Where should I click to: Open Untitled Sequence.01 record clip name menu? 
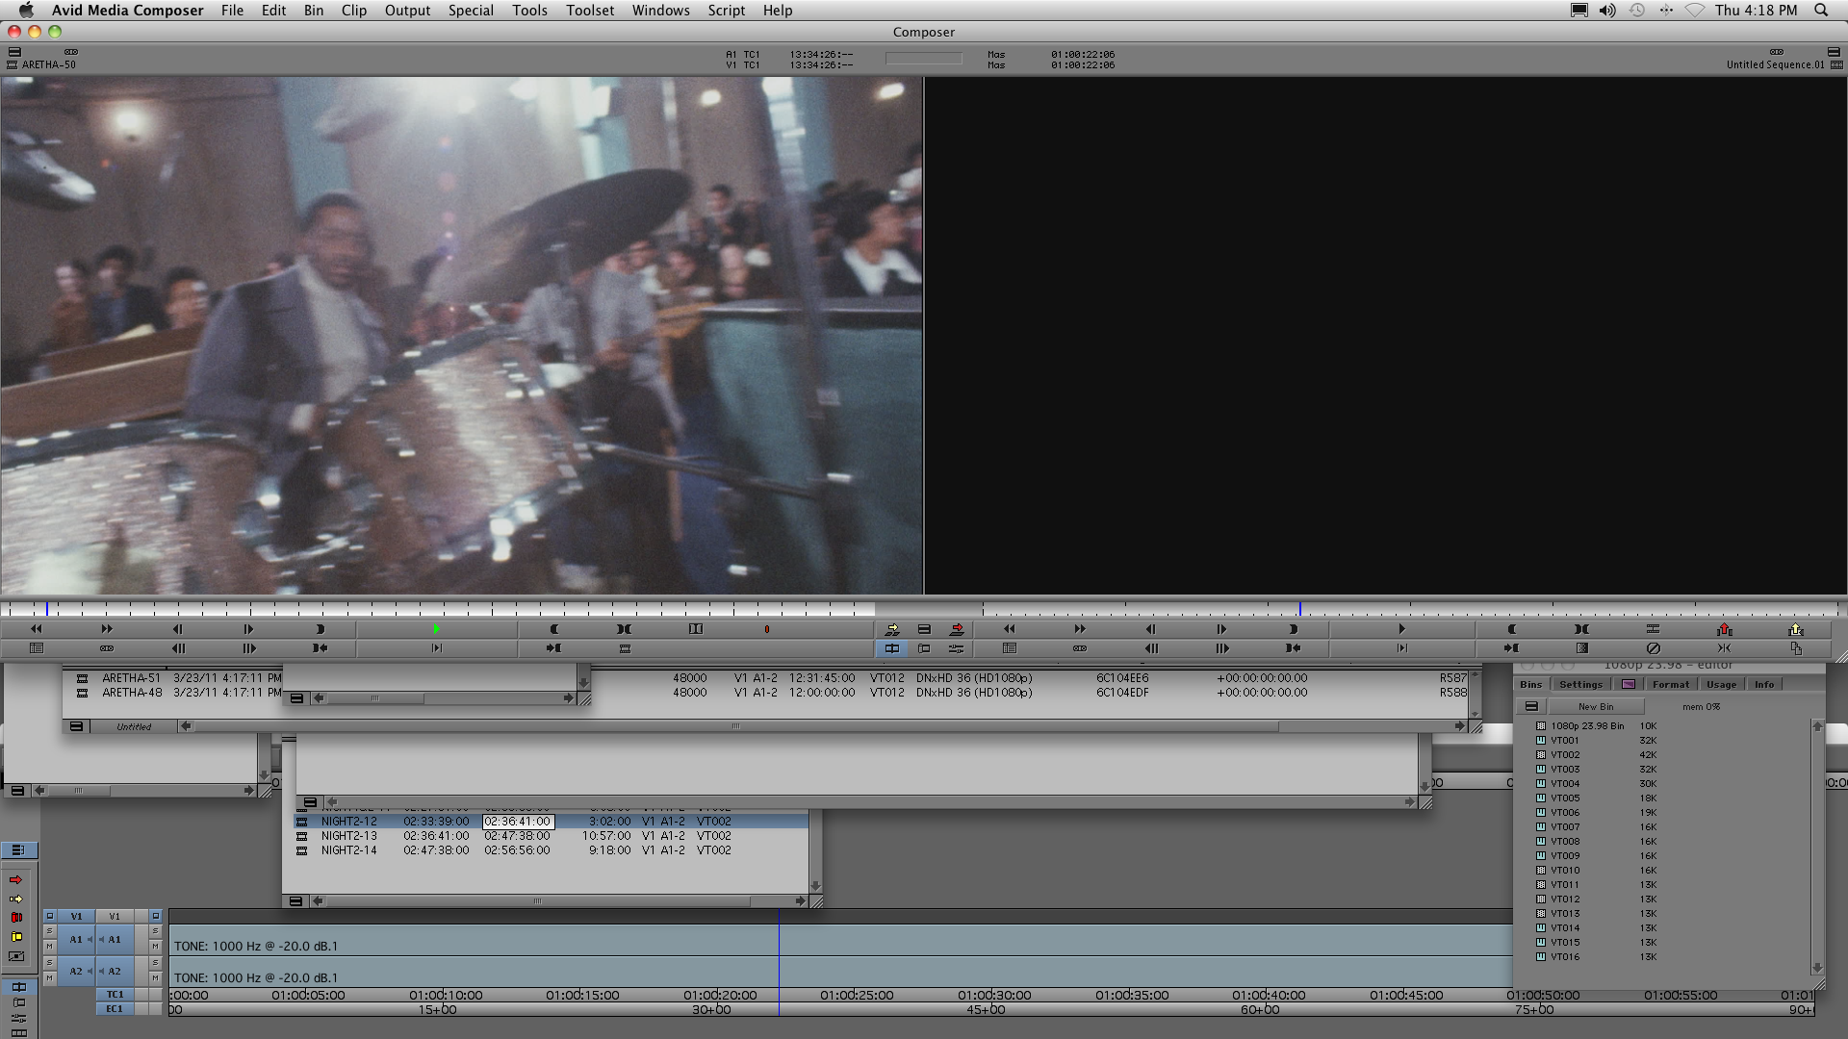tap(1774, 64)
